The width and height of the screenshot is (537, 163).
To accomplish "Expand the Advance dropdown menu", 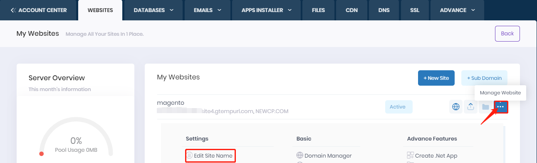I will point(458,10).
